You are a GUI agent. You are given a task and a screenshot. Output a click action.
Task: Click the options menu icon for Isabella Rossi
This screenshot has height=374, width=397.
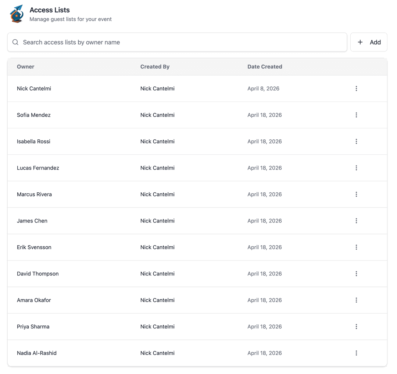(356, 141)
